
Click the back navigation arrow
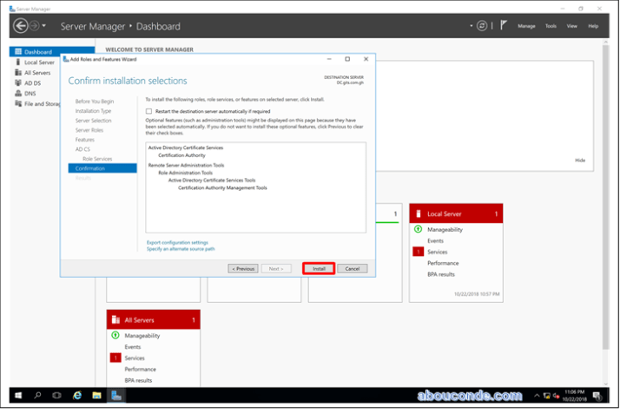point(21,26)
